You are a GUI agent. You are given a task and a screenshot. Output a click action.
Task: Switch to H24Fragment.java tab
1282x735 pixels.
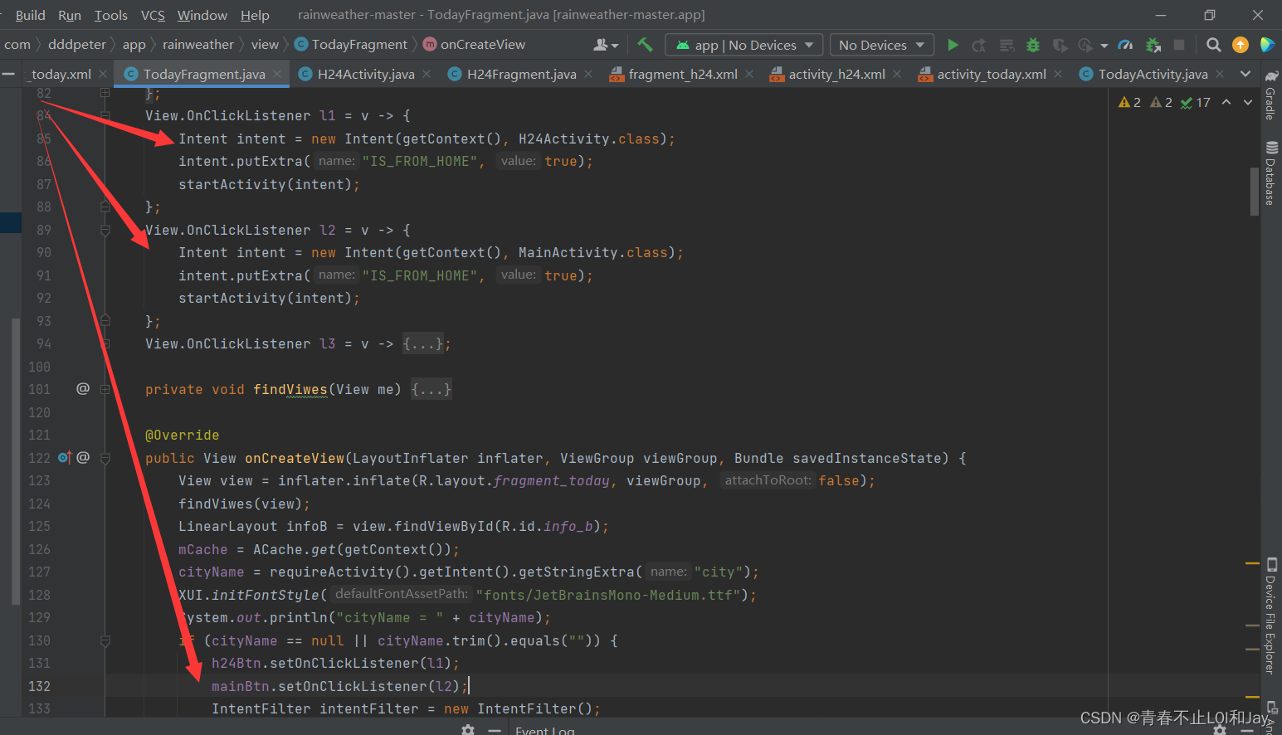click(521, 74)
